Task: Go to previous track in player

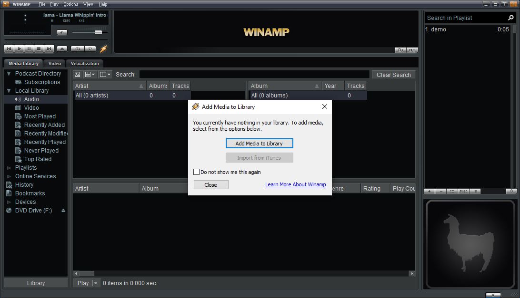Action: tap(9, 48)
